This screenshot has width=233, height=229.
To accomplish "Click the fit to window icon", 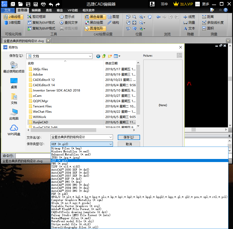I will pos(134,22).
